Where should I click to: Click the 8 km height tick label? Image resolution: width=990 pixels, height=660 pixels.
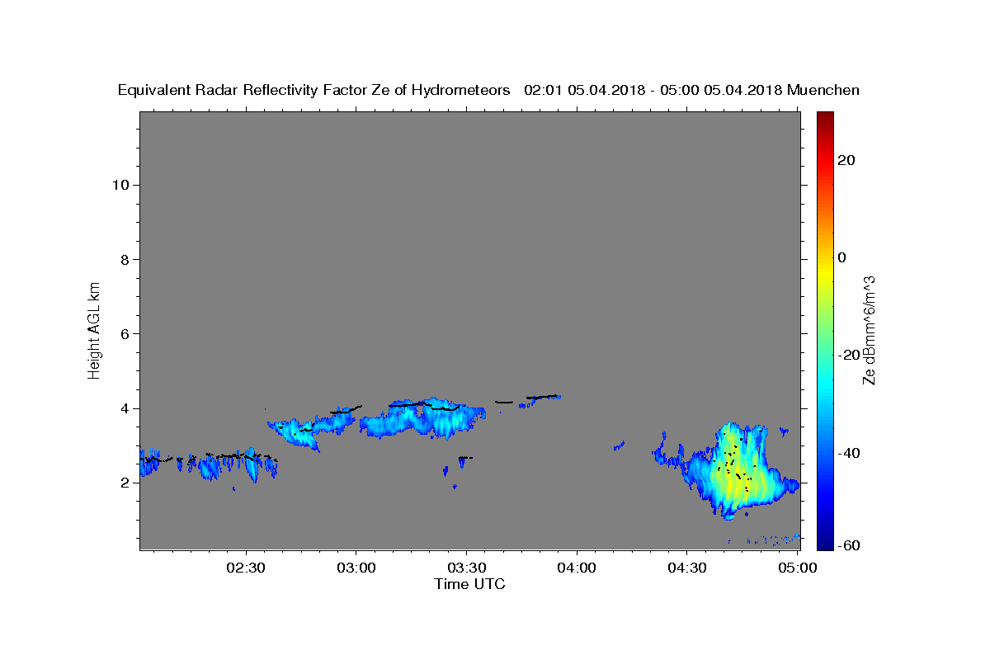tap(125, 259)
